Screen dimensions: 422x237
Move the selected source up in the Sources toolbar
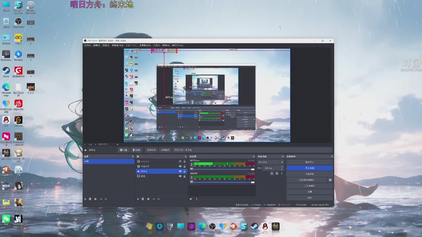click(154, 199)
